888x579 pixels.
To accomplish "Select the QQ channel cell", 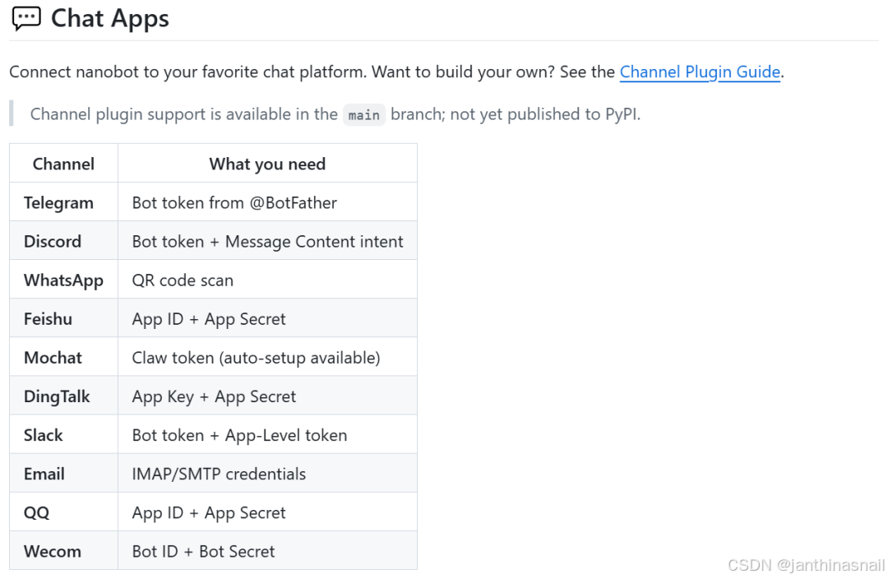I will [x=37, y=512].
